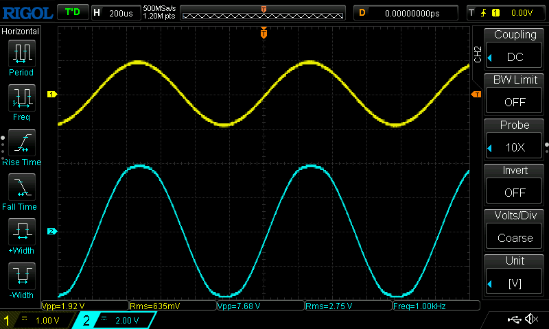Click the D 0.00000000ps delay field
Screen dimensions: 549x329
406,13
